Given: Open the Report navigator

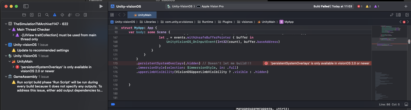Looking at the screenshot, I should point(85,15).
